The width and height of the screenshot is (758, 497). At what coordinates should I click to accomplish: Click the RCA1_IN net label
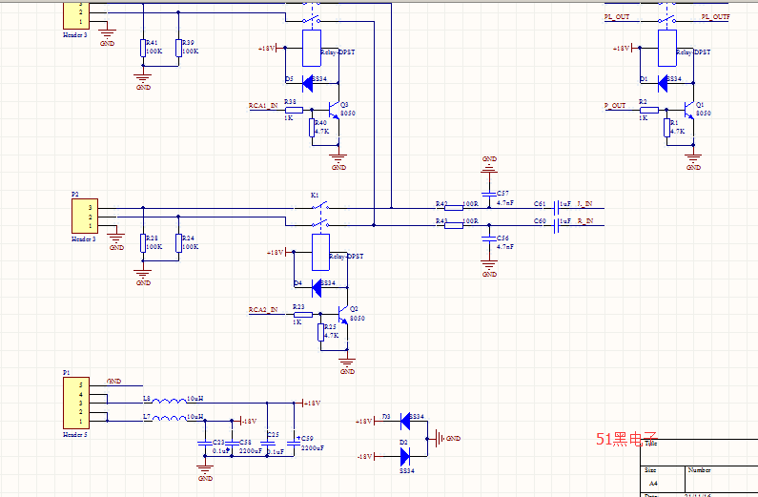(263, 105)
